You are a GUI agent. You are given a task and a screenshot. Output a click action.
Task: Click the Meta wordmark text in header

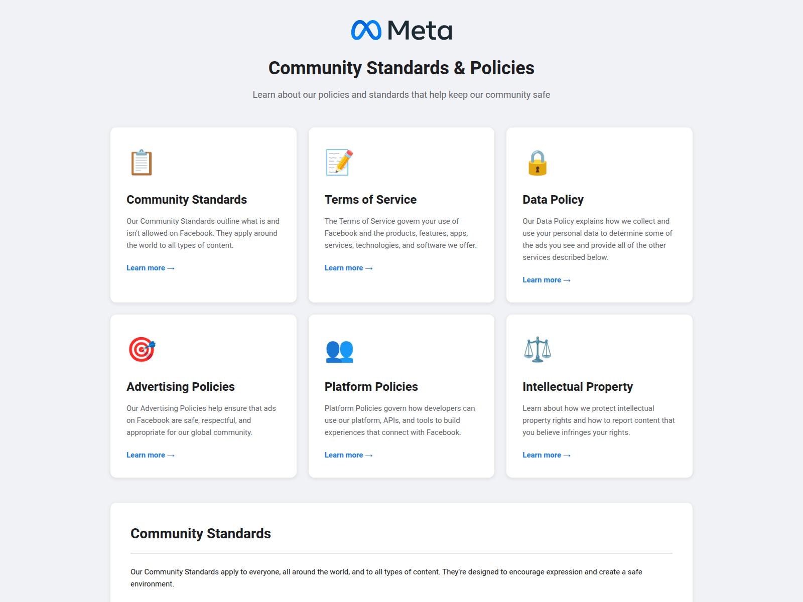click(x=420, y=30)
